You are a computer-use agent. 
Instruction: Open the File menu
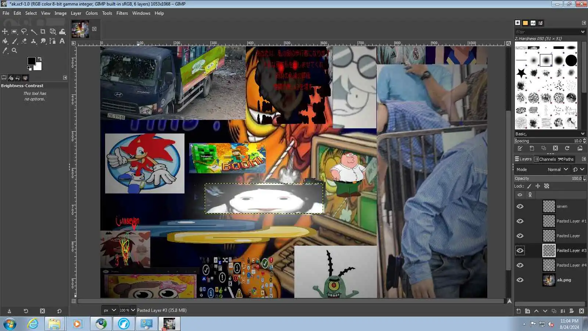6,13
